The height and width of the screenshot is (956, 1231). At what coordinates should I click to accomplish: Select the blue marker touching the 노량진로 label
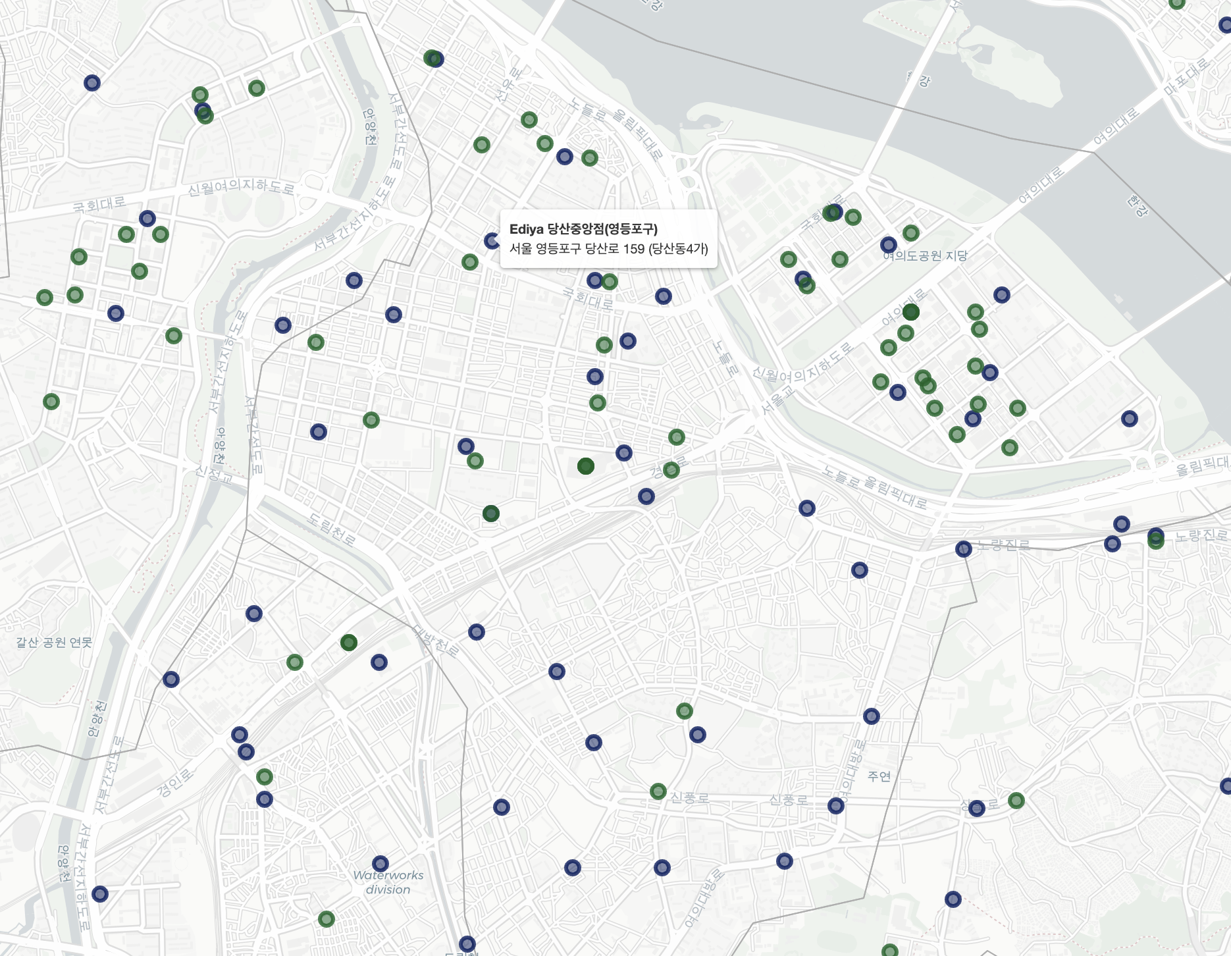click(964, 549)
